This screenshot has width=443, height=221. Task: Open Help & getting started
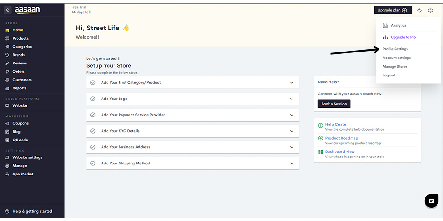pos(32,211)
